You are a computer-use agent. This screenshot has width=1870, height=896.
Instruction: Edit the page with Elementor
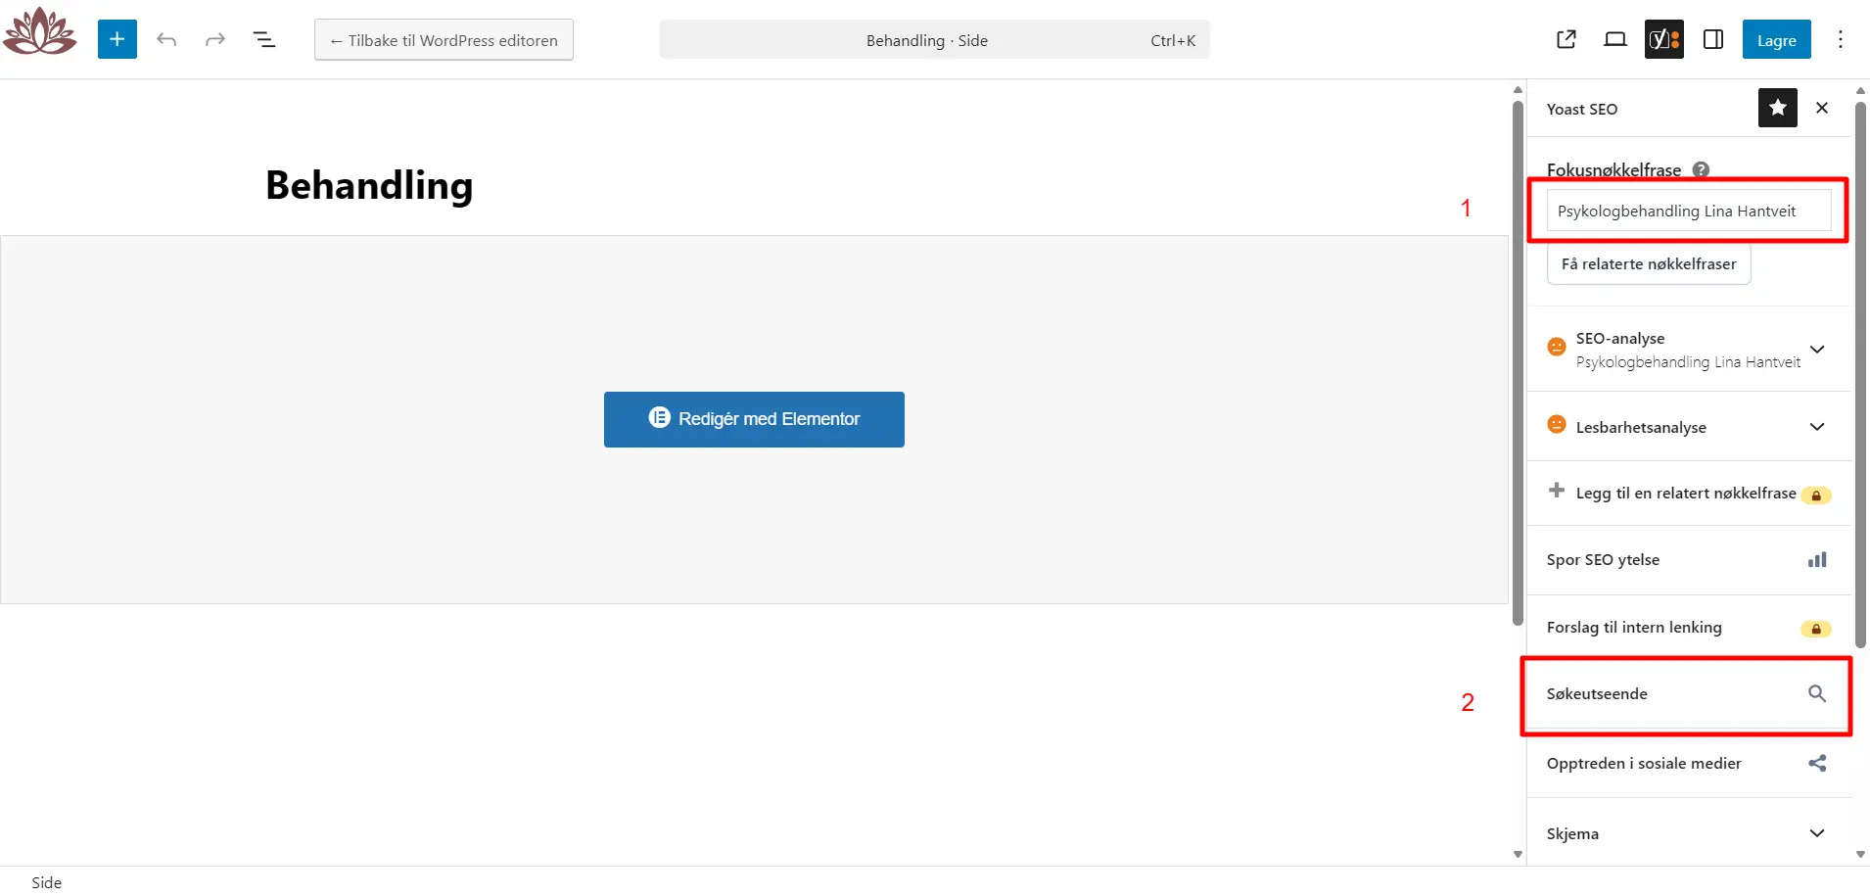click(x=754, y=419)
